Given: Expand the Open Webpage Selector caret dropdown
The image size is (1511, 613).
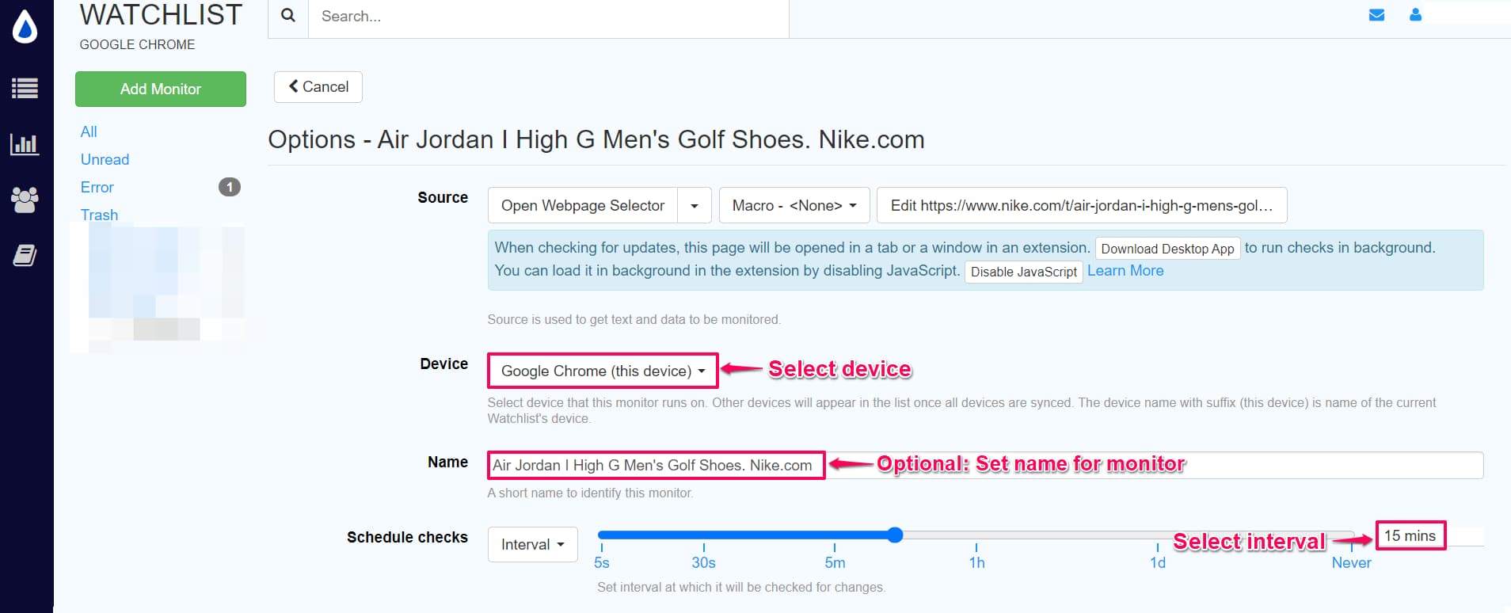Looking at the screenshot, I should [x=695, y=206].
